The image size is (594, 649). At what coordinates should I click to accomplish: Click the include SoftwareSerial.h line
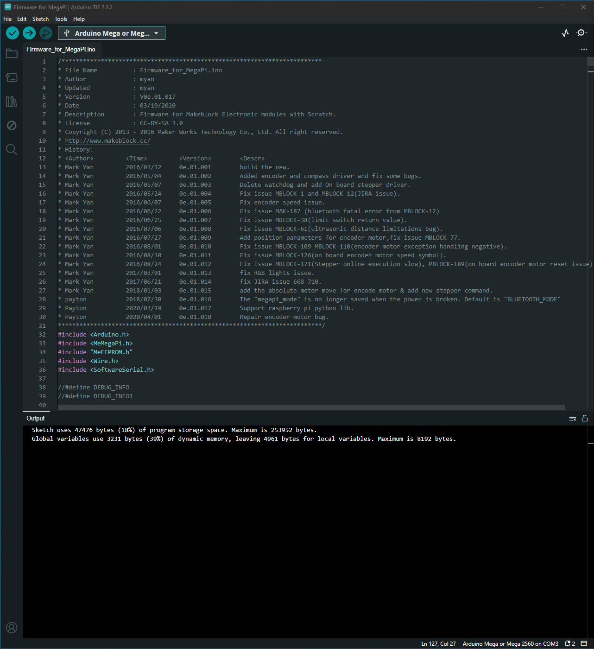pos(106,370)
